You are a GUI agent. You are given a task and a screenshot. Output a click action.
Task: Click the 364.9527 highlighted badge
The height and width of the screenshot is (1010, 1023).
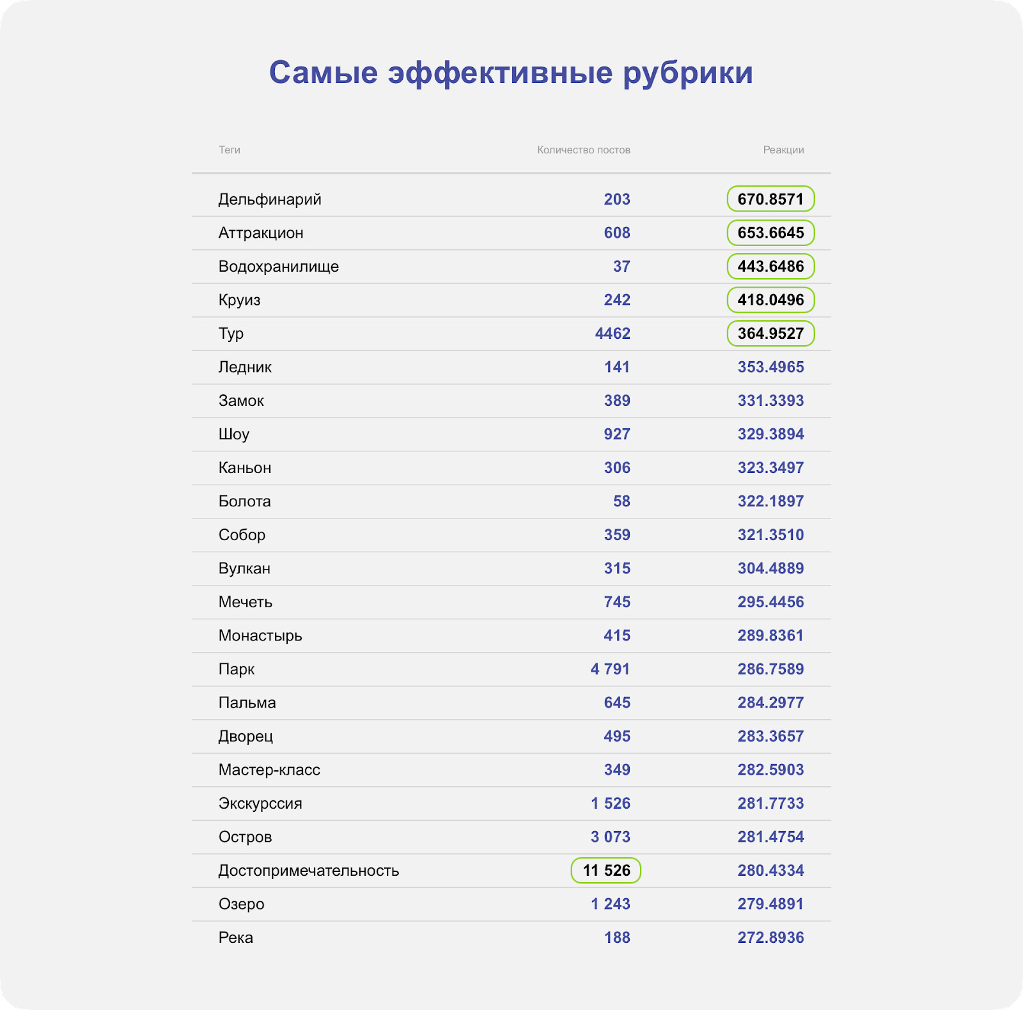point(770,333)
